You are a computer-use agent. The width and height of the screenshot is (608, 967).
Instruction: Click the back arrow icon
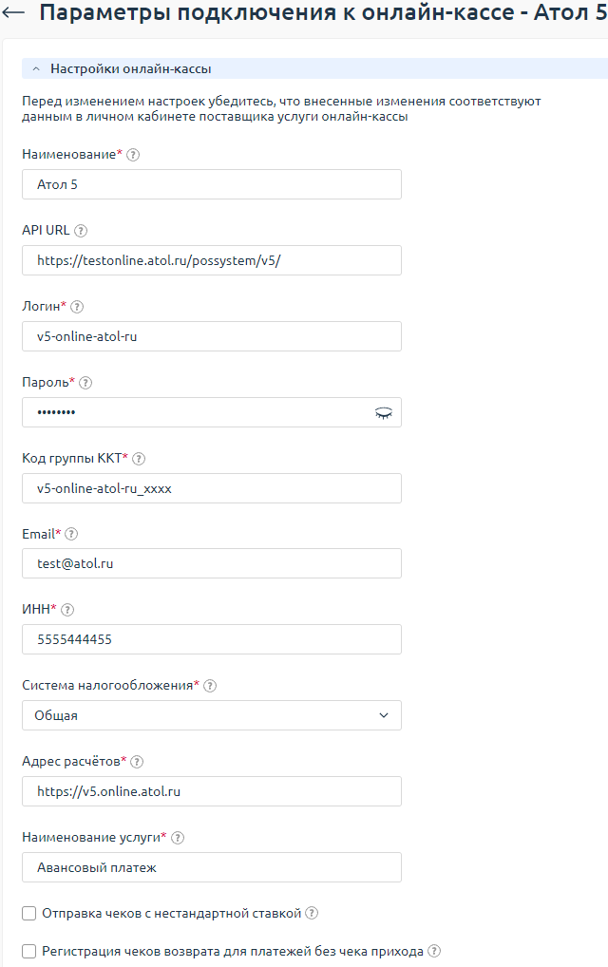pos(14,14)
